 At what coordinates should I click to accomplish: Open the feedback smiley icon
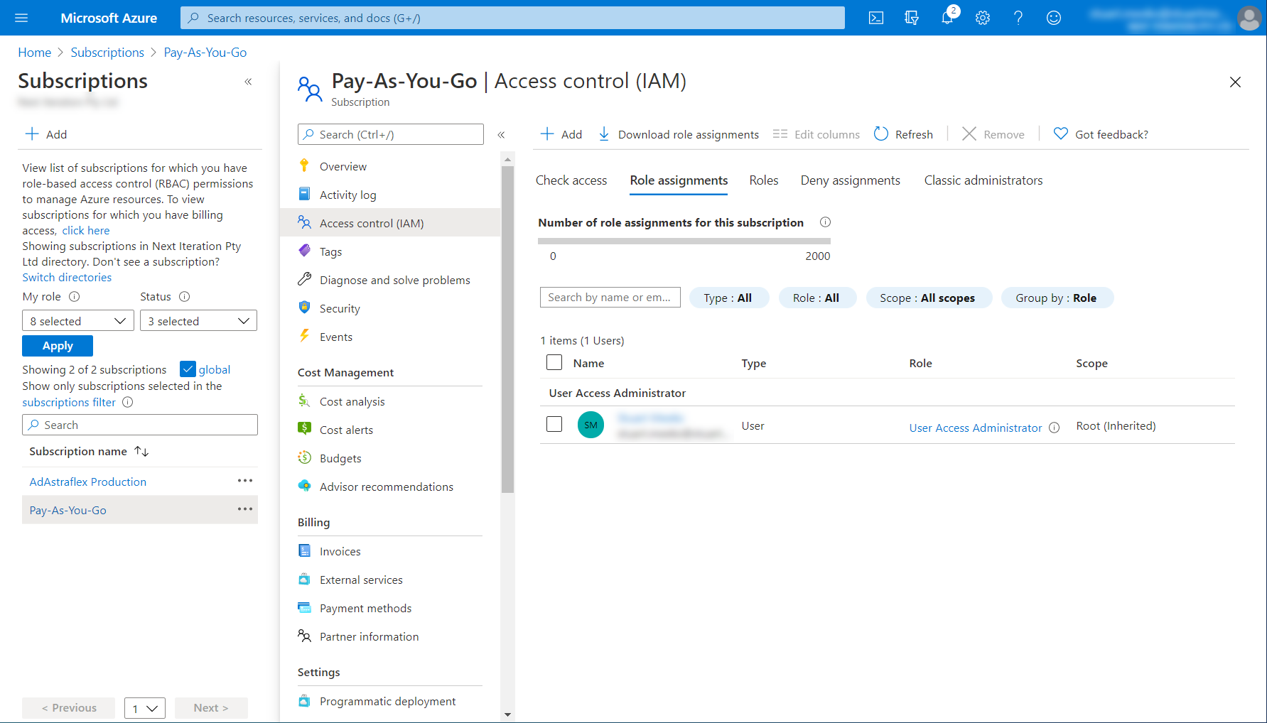click(x=1054, y=18)
